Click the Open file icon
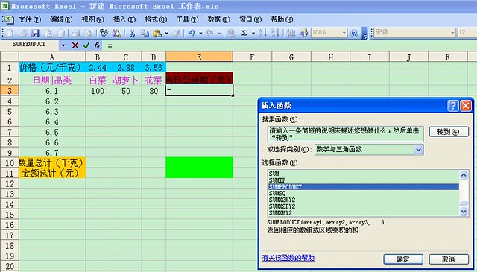The height and width of the screenshot is (272, 477). tap(23, 33)
